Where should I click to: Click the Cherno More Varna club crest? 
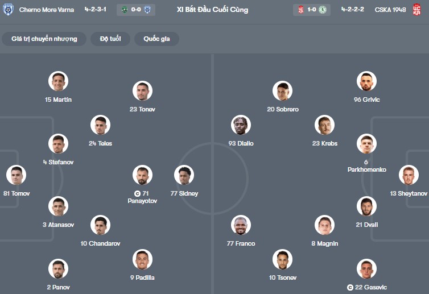click(x=8, y=10)
